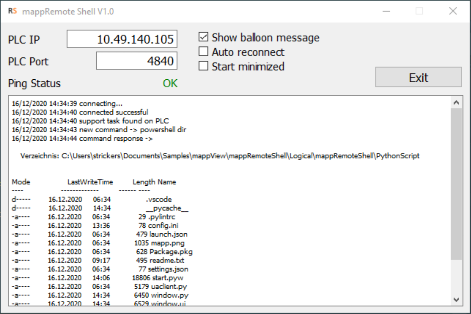This screenshot has height=314, width=471.
Task: Click the Length Name header text
Action: pyautogui.click(x=154, y=182)
